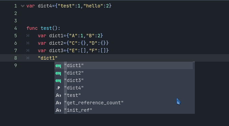Click the function icon beside "test" suggestion
229x126 pixels.
pyautogui.click(x=58, y=96)
